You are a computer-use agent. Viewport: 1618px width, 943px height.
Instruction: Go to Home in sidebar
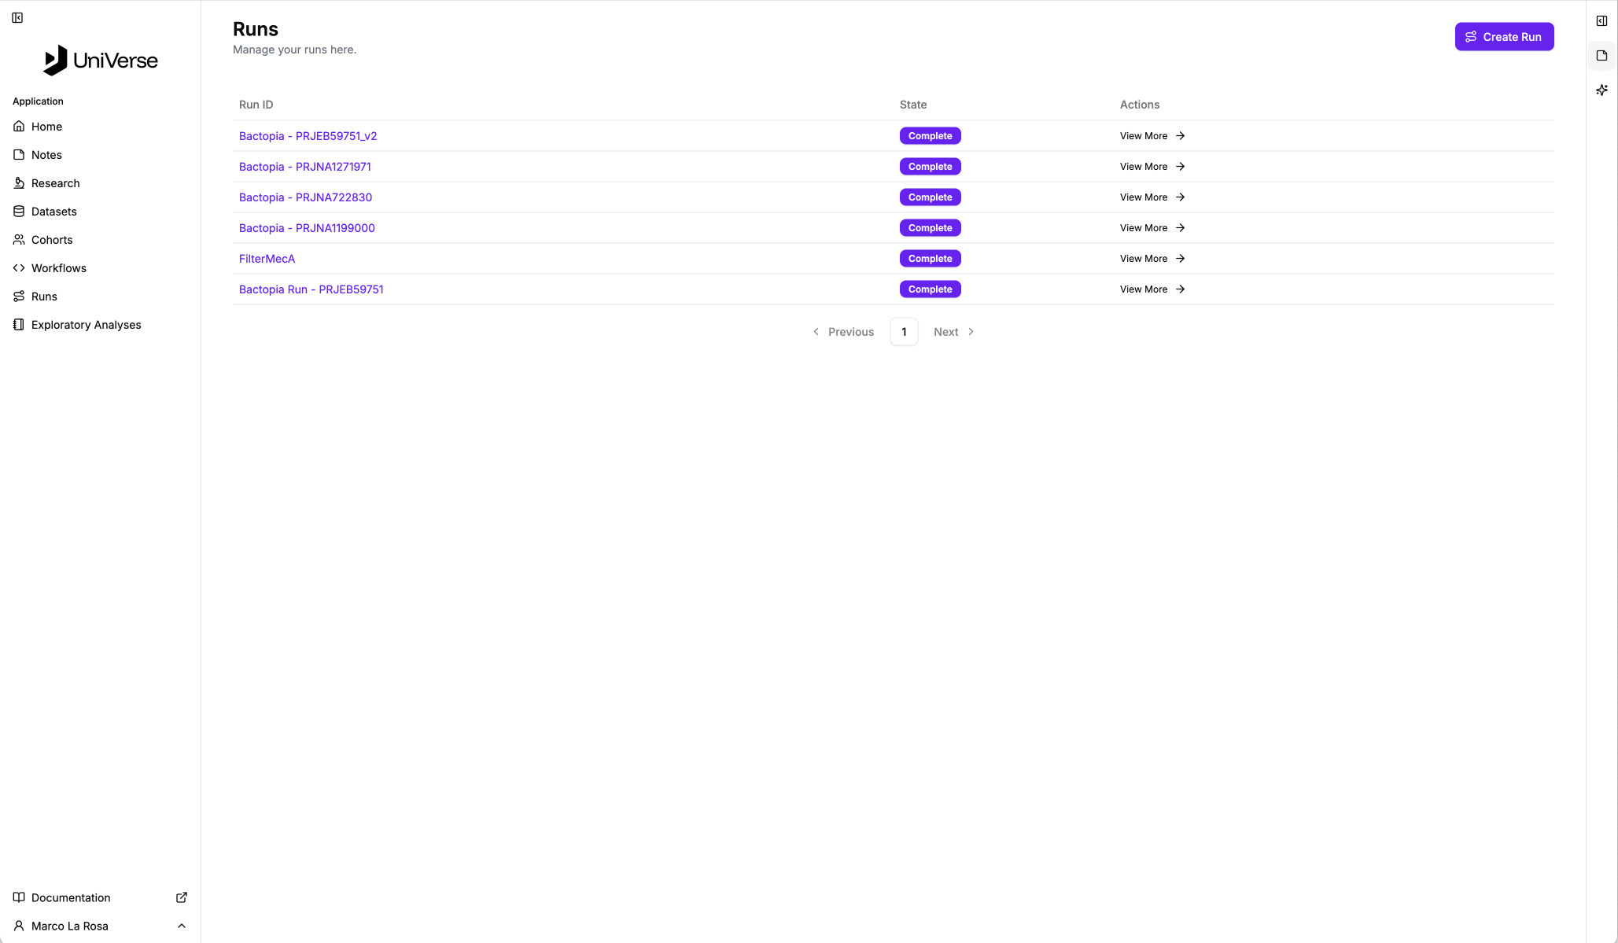[x=46, y=127]
